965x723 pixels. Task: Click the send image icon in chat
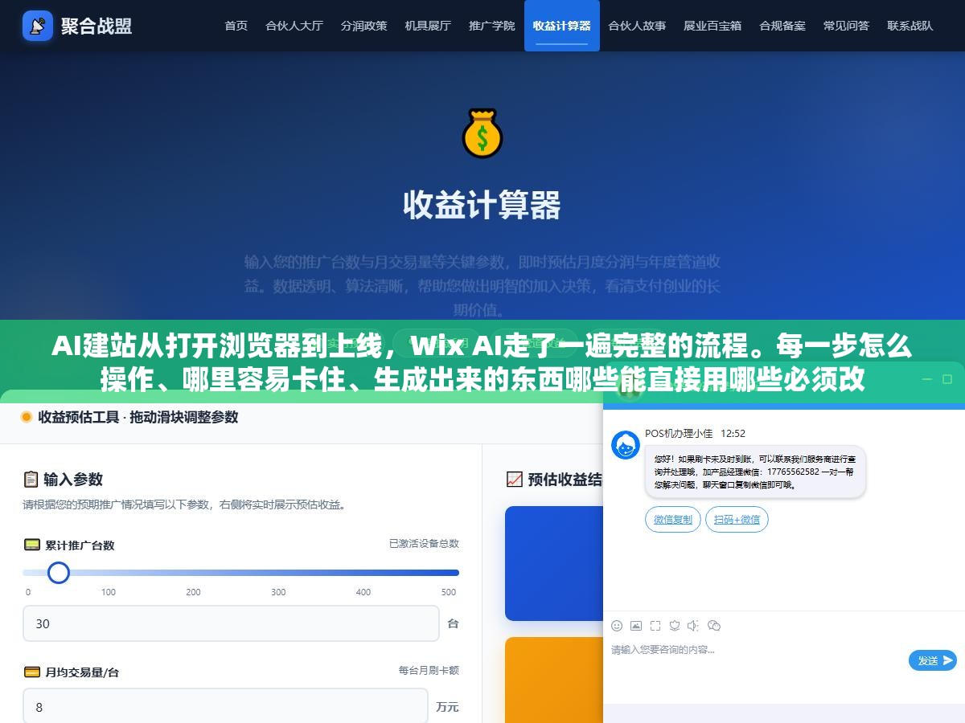[x=636, y=626]
